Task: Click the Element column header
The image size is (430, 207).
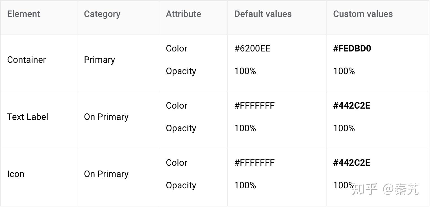Action: point(23,14)
